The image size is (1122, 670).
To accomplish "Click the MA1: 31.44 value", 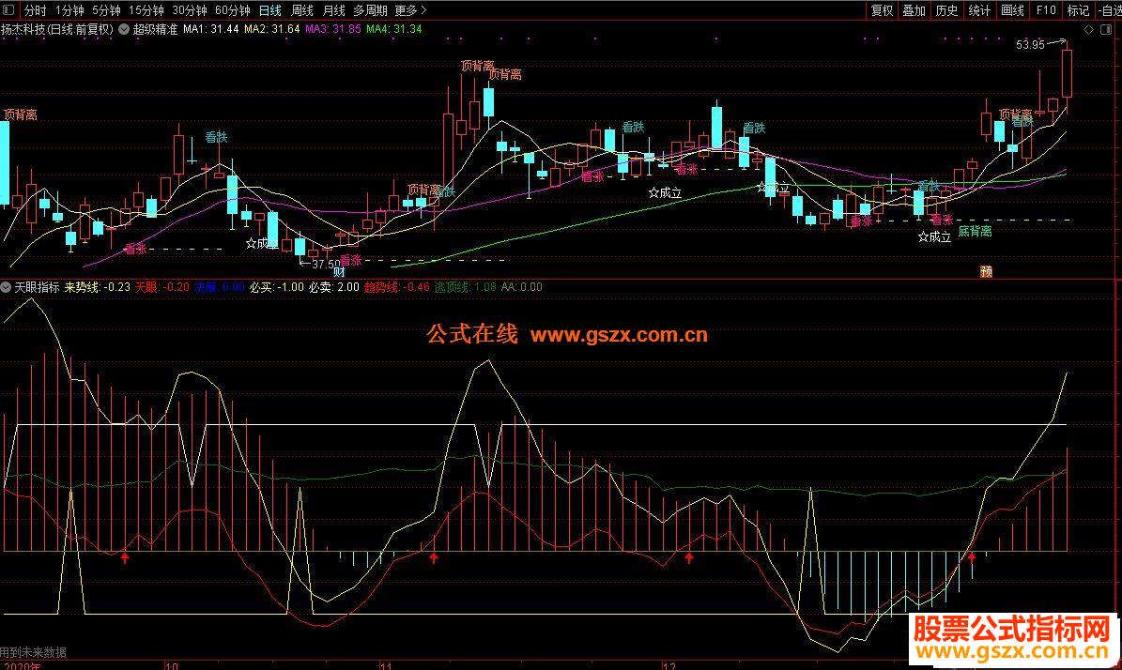I will (210, 29).
